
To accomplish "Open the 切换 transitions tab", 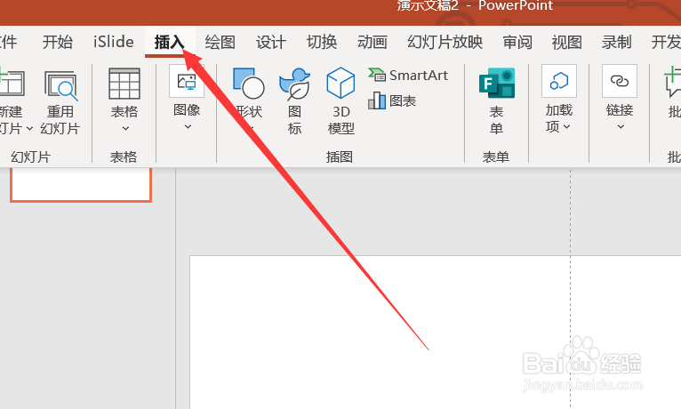I will tap(322, 42).
